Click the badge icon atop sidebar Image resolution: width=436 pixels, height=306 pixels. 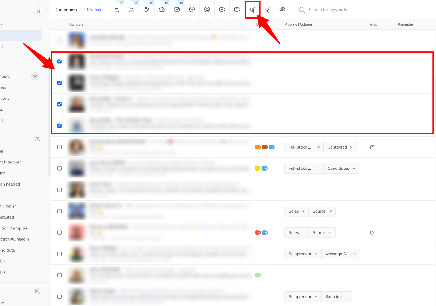(x=38, y=10)
